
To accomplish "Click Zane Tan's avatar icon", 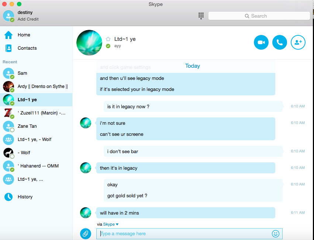I will pos(8,126).
